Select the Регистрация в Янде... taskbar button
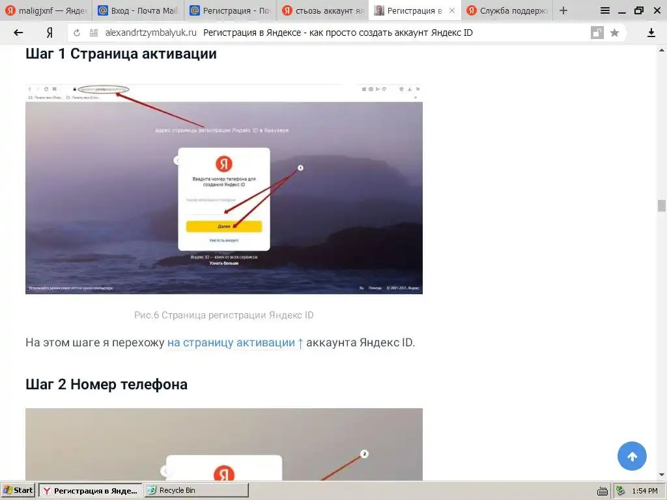667x500 pixels. tap(91, 490)
